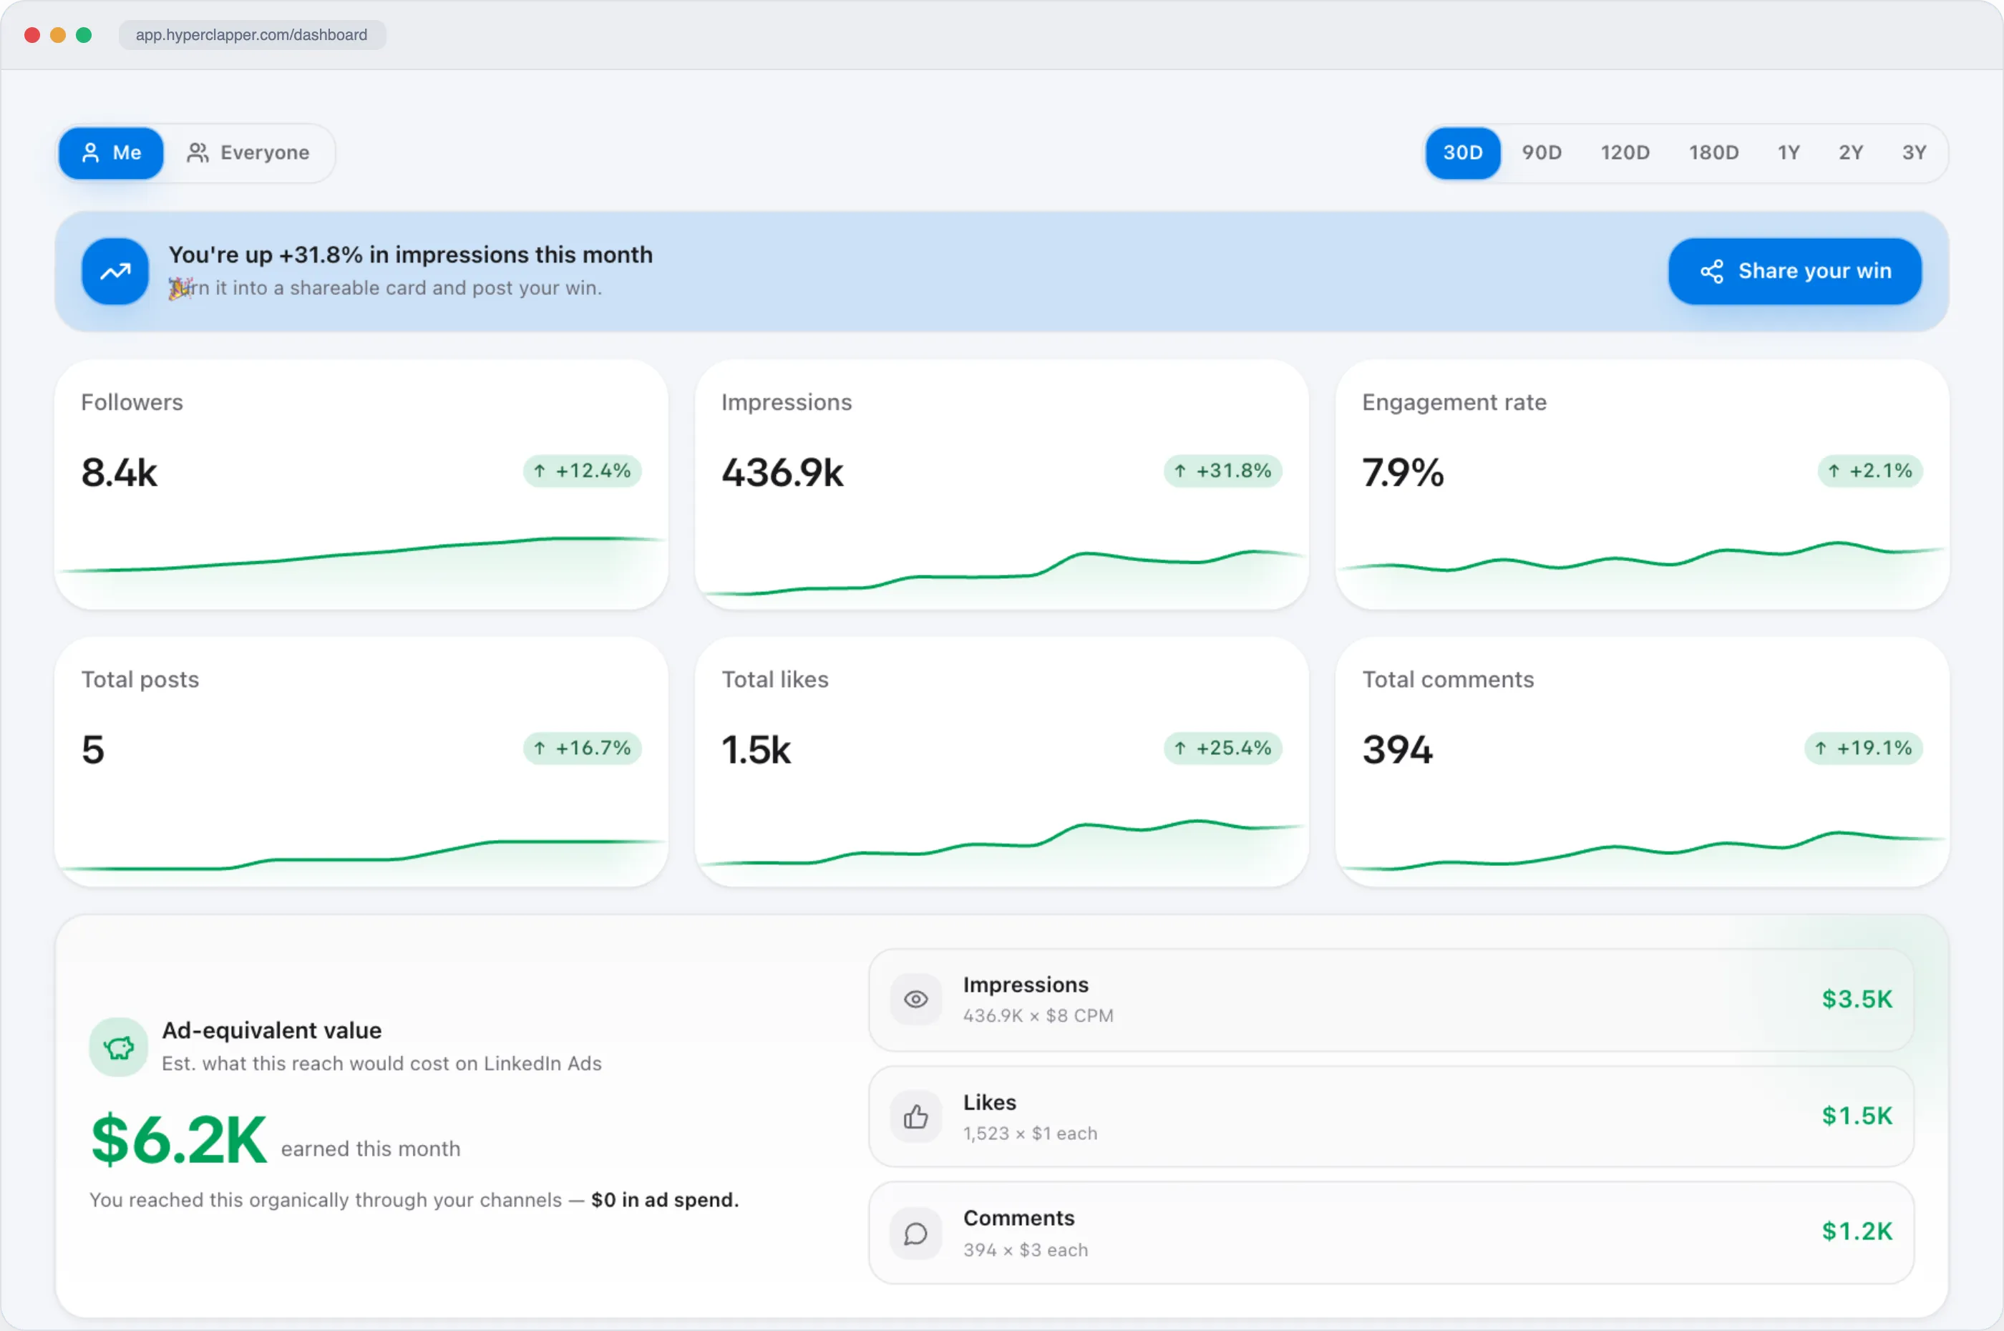The height and width of the screenshot is (1331, 2004).
Task: Click the speech bubble icon beside Comments
Action: pos(916,1234)
